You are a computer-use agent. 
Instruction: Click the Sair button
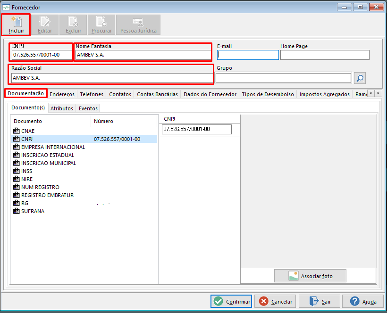point(320,301)
